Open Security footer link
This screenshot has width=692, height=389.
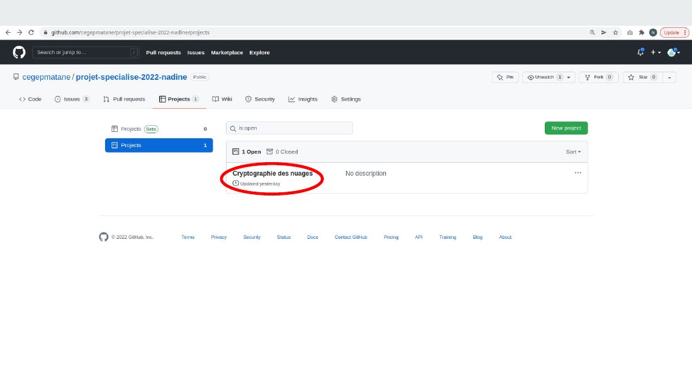[x=252, y=238]
